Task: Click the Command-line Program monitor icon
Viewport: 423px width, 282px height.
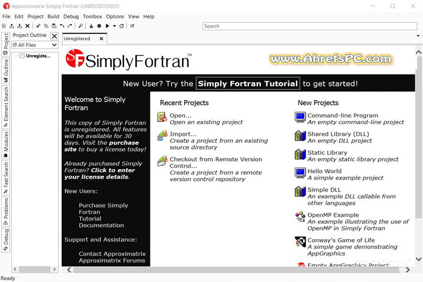Action: 300,117
